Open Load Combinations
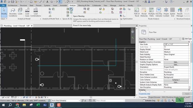This screenshot has width=193, height=108. click(36, 12)
